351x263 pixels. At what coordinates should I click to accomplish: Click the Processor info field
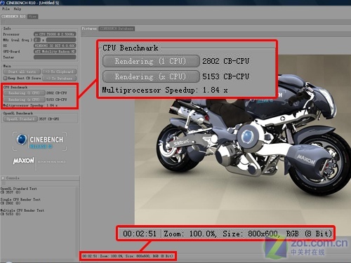[55, 34]
